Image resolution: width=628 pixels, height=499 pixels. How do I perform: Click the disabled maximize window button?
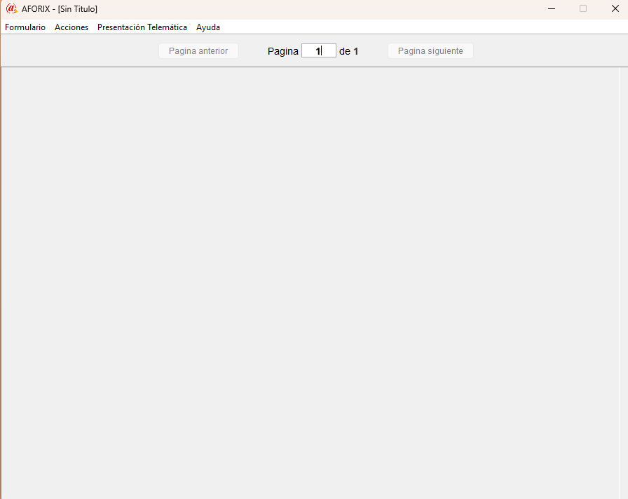tap(583, 8)
